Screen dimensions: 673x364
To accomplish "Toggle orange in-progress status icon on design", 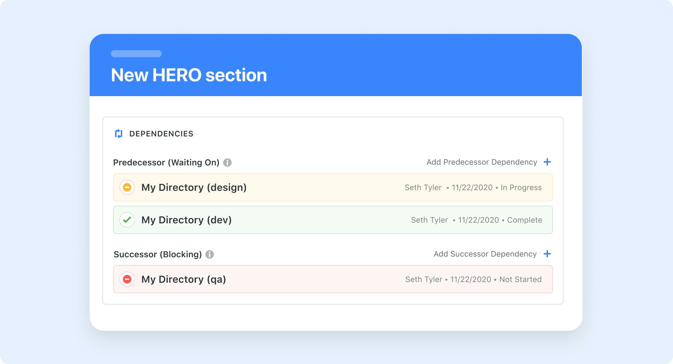I will point(127,187).
